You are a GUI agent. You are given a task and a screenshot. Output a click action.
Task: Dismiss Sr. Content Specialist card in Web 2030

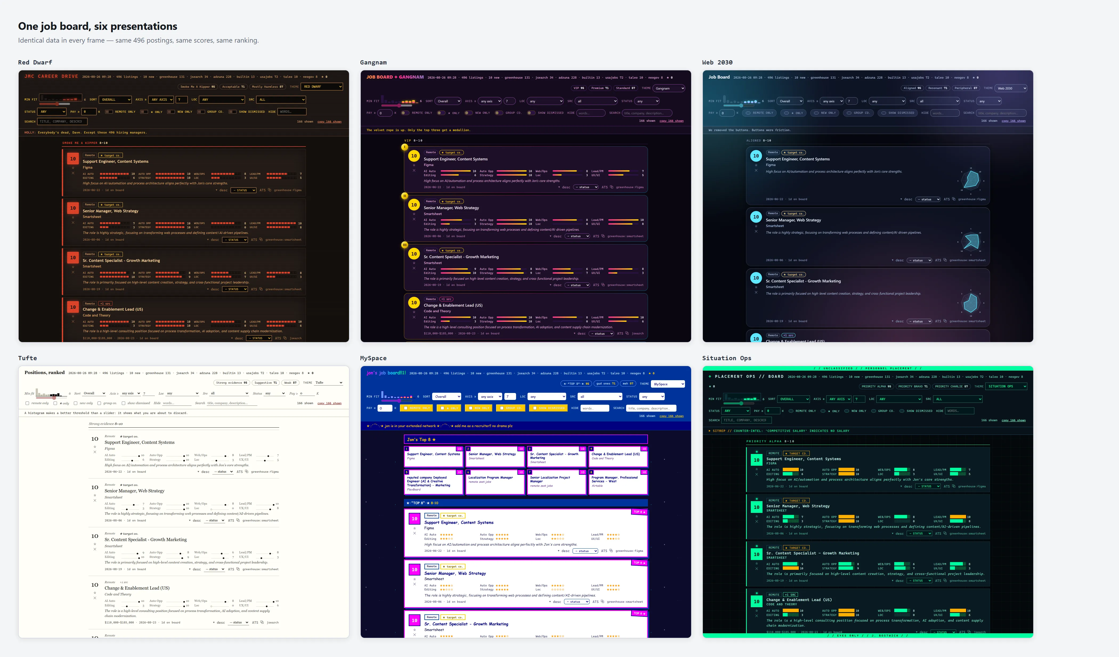click(x=756, y=293)
